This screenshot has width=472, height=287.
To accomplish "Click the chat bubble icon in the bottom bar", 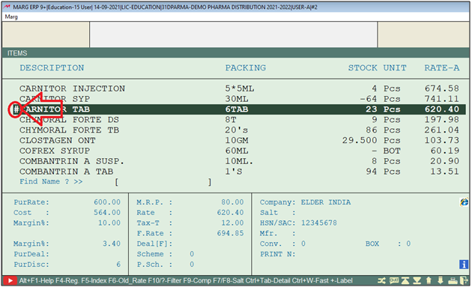I will point(394,281).
